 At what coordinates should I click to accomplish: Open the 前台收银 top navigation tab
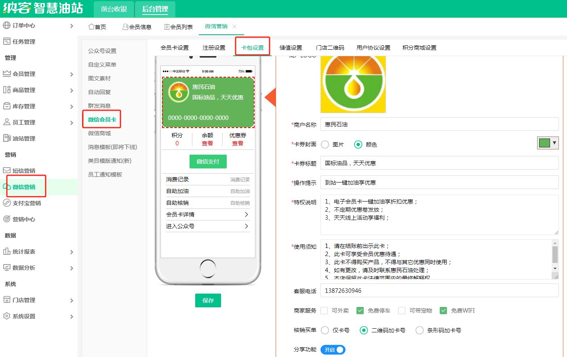click(114, 9)
